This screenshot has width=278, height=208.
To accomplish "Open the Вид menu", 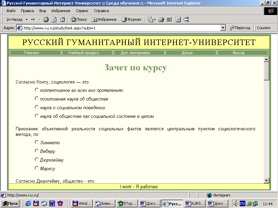I will click(42, 11).
